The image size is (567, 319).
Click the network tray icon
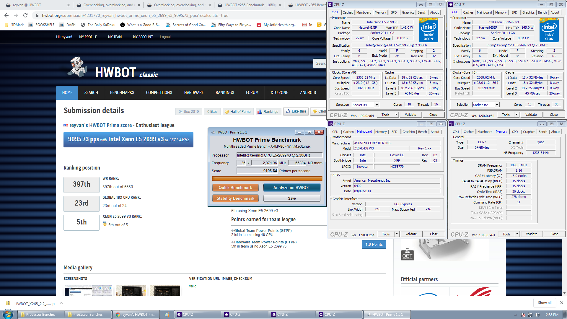coord(530,315)
